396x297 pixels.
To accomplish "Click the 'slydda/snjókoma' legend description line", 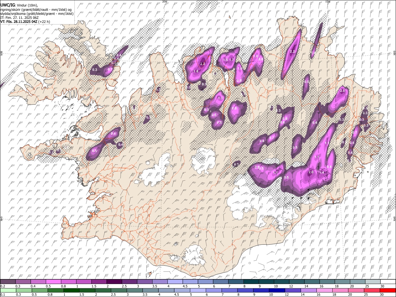I will click(37, 14).
